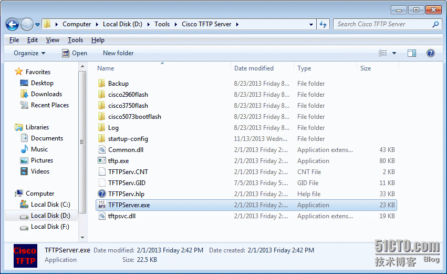Click the date modified value 2/1/2013 Friday 2:42 PM
The width and height of the screenshot is (447, 274).
coord(170,250)
